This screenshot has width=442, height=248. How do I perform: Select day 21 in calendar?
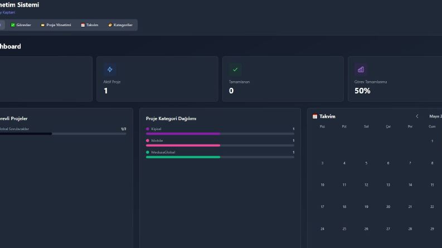coord(410,207)
